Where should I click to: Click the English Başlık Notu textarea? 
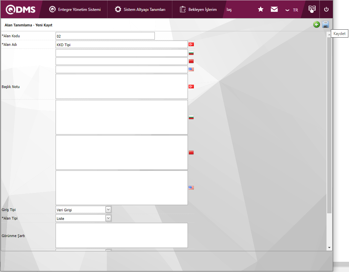tap(122, 188)
